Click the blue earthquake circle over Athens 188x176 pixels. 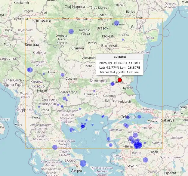pyautogui.click(x=83, y=163)
